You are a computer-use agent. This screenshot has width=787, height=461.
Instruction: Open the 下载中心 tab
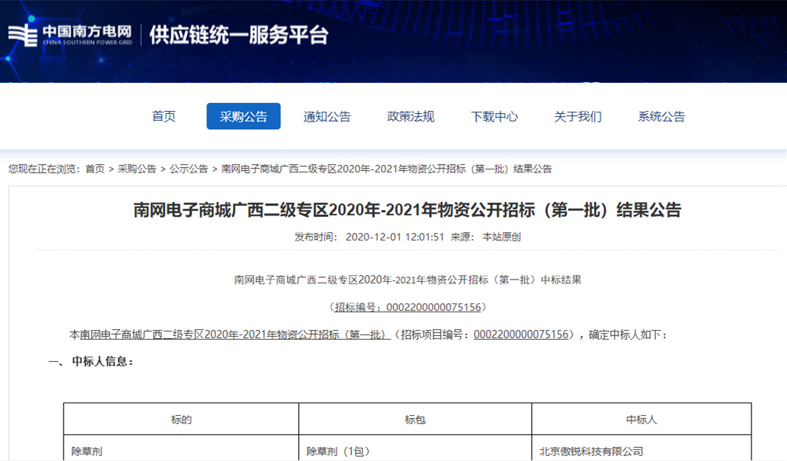[494, 116]
